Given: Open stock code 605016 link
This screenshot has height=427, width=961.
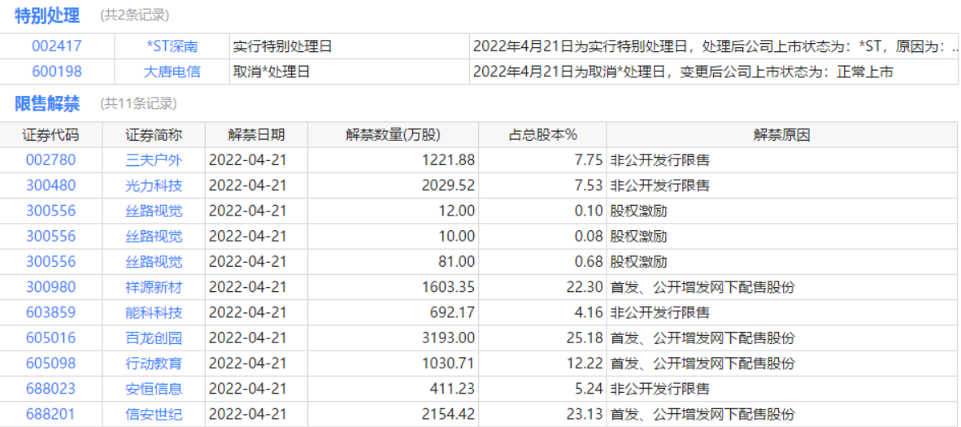Looking at the screenshot, I should 51,338.
